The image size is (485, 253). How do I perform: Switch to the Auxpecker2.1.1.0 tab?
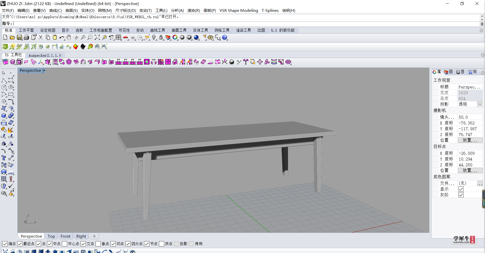point(45,55)
